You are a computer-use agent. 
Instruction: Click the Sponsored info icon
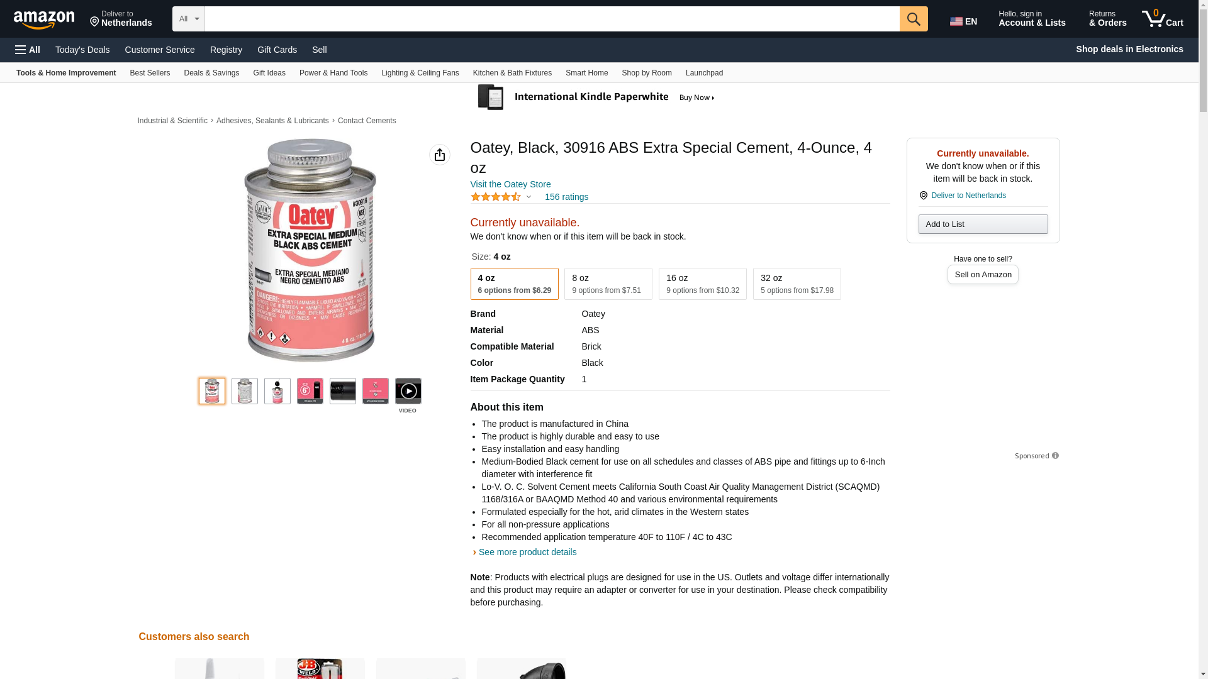[x=1055, y=456]
